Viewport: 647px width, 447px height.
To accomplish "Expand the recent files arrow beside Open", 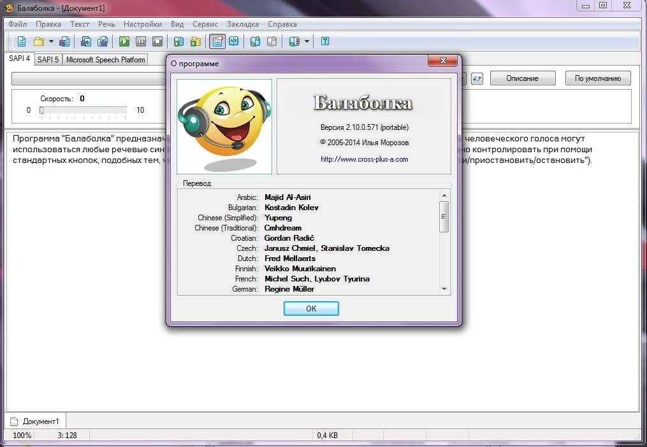I will pyautogui.click(x=51, y=41).
